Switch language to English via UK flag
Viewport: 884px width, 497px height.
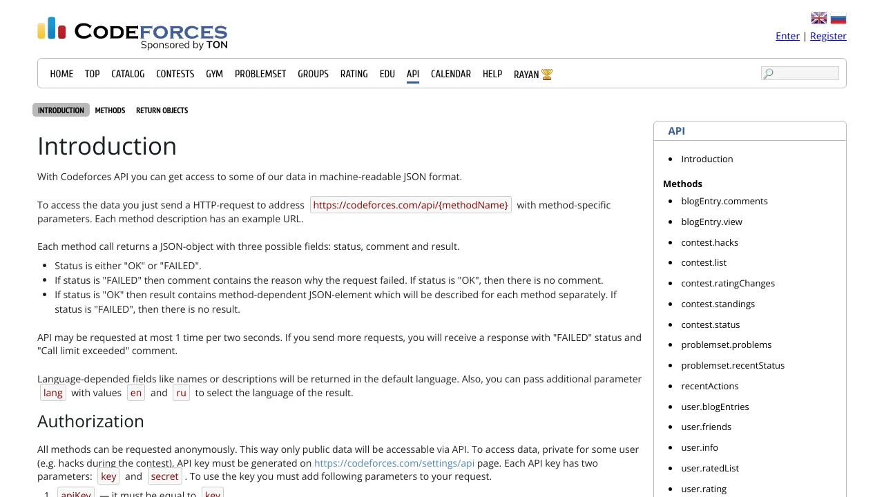click(819, 19)
